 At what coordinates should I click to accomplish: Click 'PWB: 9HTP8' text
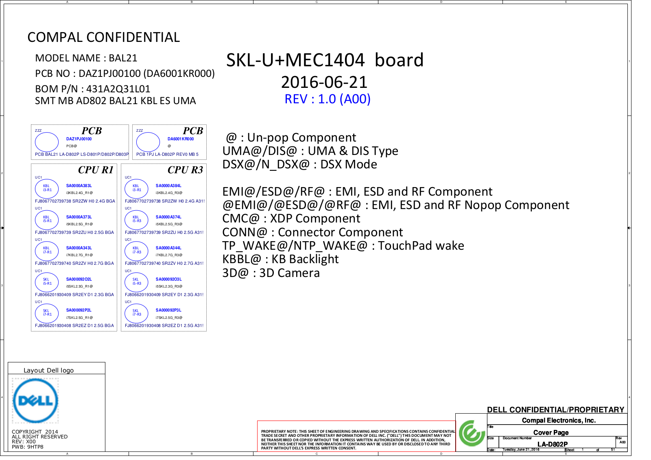coord(28,447)
